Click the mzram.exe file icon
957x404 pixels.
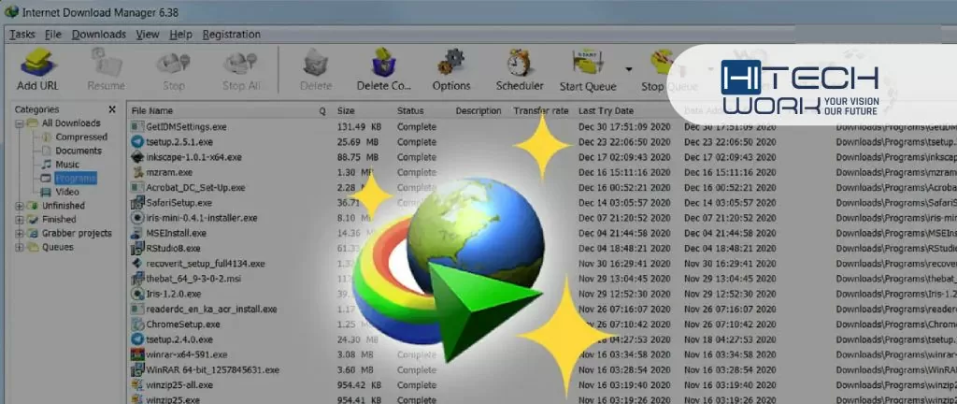click(137, 172)
